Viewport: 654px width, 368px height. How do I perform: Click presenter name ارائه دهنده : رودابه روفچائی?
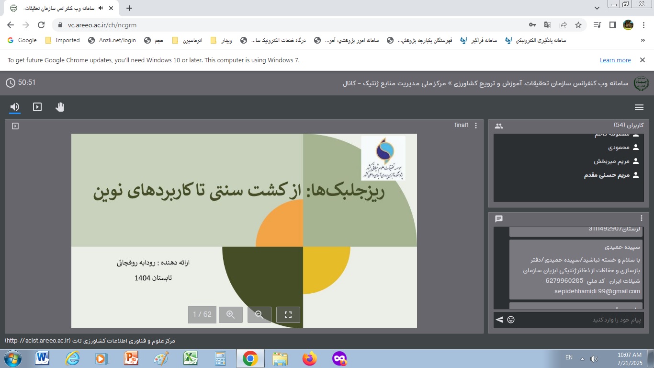click(154, 263)
